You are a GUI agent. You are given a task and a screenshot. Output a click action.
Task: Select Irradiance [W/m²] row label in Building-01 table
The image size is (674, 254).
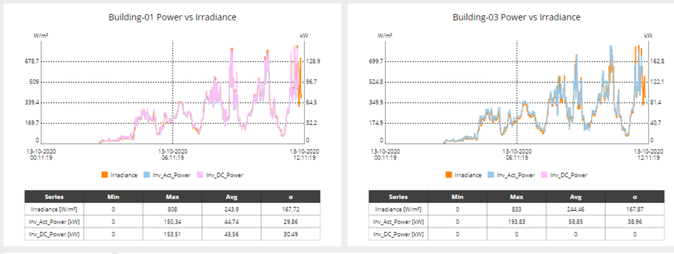point(54,209)
